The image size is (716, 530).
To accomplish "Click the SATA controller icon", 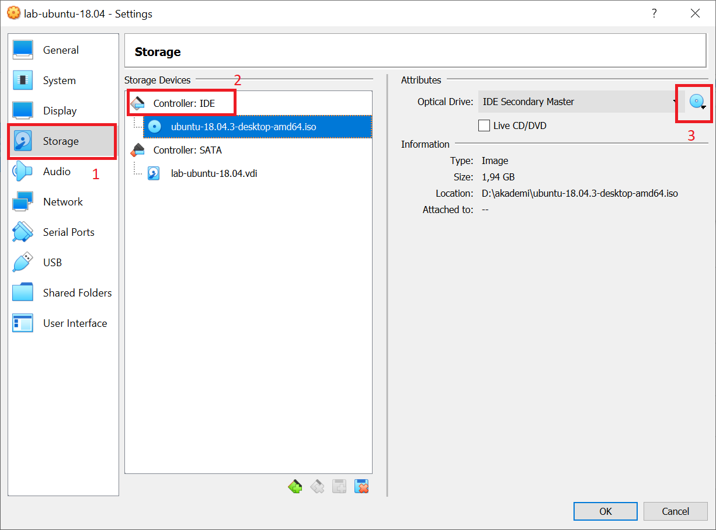I will 137,150.
